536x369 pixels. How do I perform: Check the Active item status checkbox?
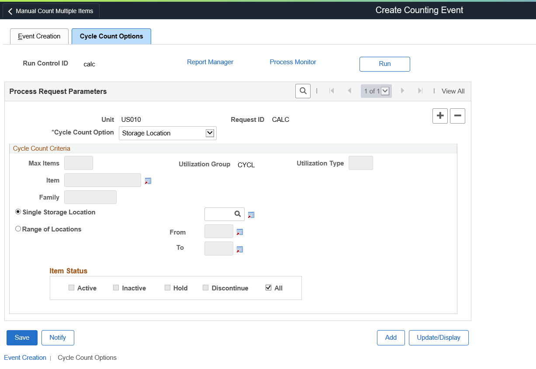71,287
